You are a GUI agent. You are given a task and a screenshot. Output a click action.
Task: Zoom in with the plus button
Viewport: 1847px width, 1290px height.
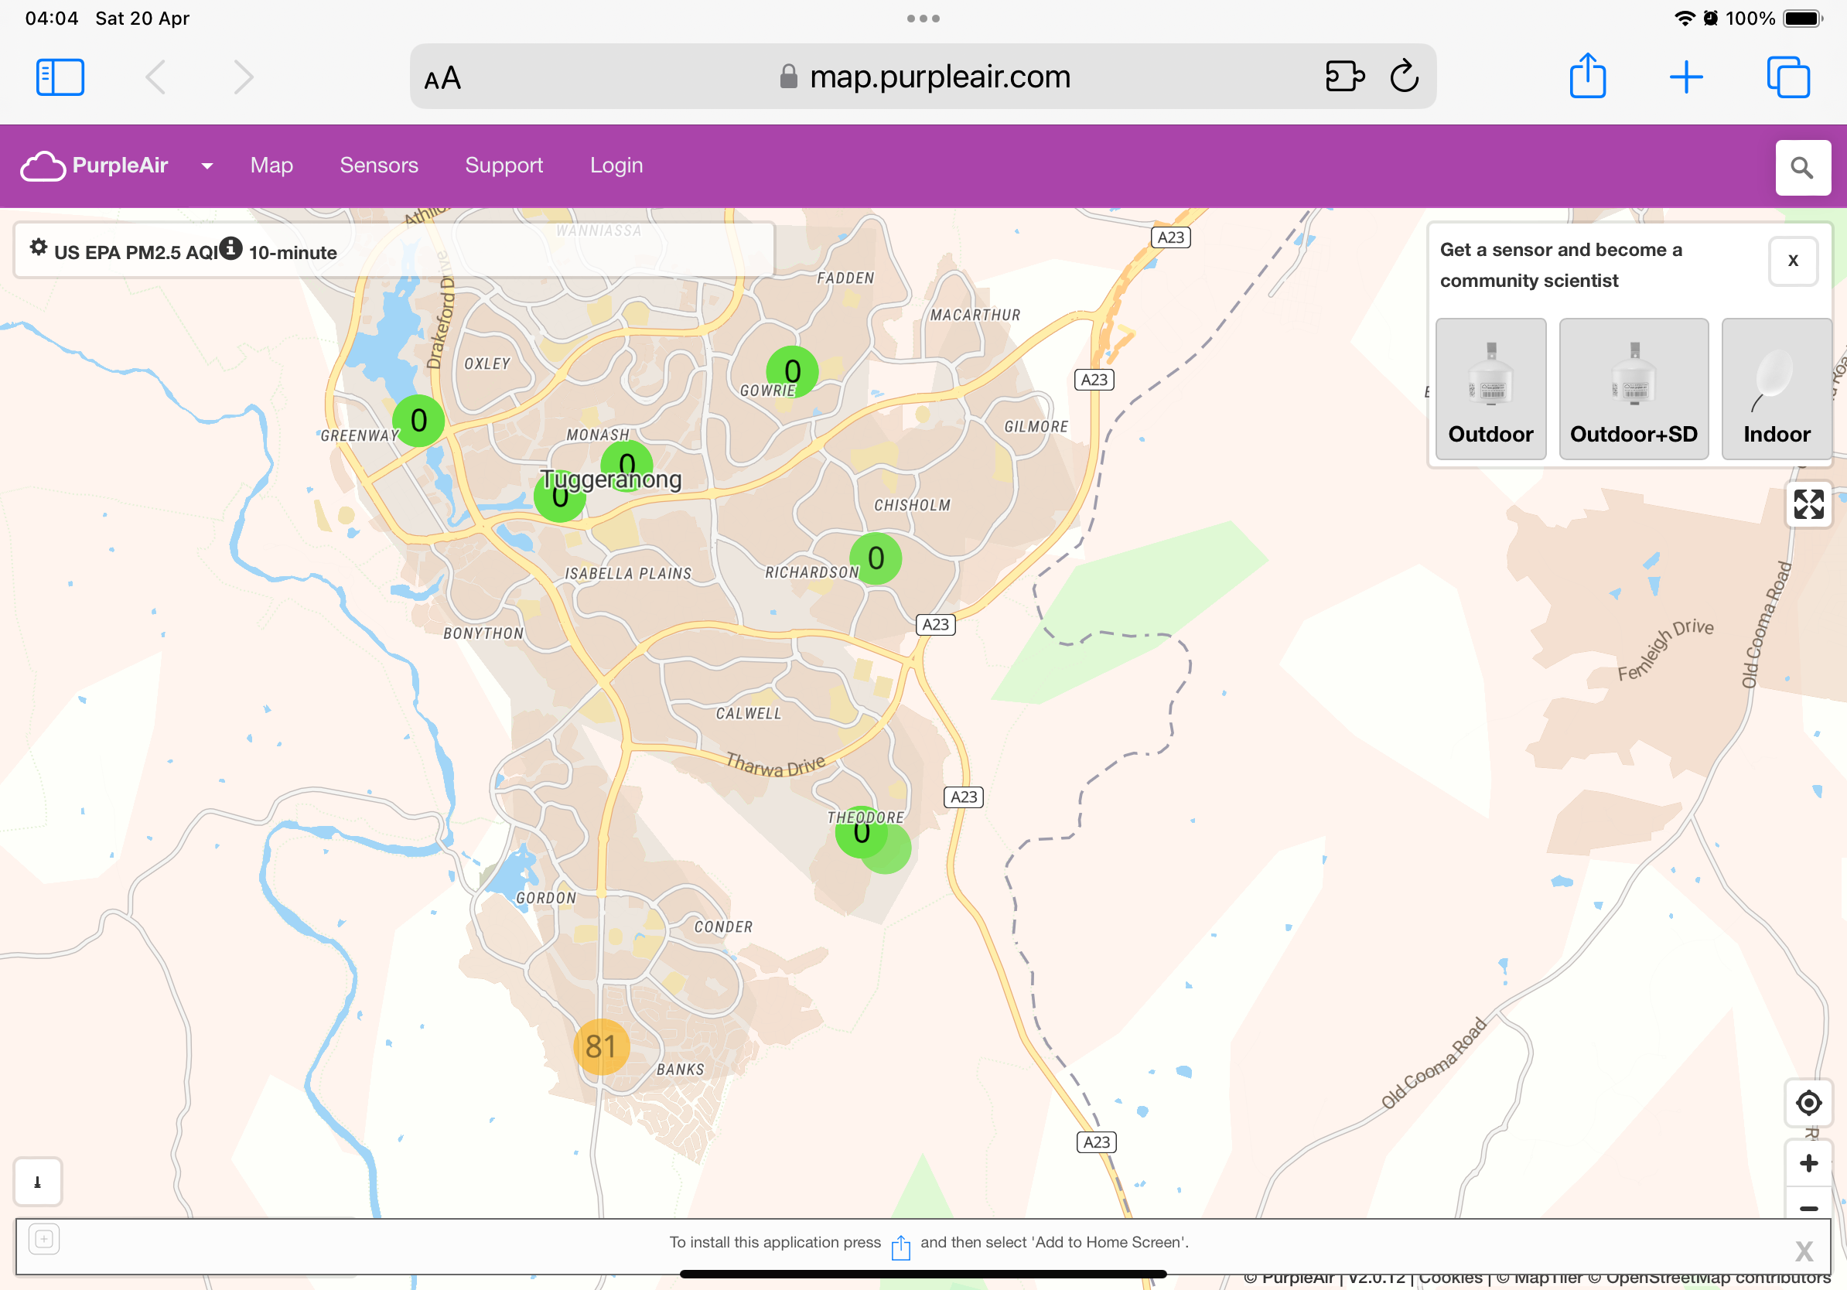(1808, 1164)
